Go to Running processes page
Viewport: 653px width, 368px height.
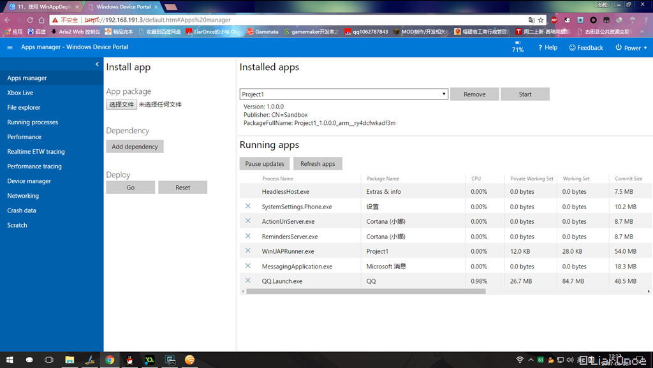click(33, 122)
